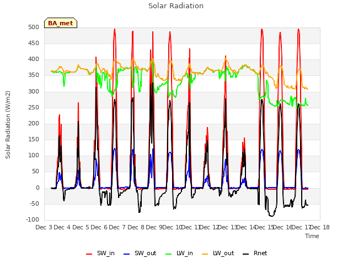Click the black Rnet legend swatch
353x264 pixels.
pos(246,254)
